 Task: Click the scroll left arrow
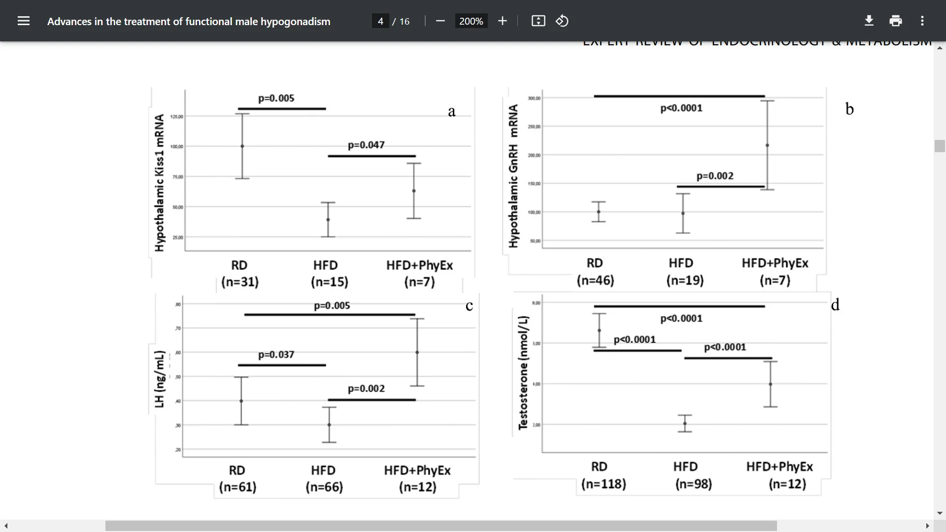tap(5, 526)
